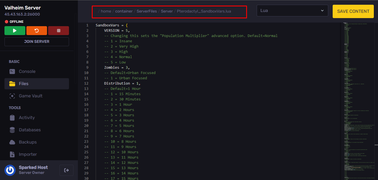378x180 pixels.
Task: Click code line 'SandboxVars = {'
Action: (x=112, y=25)
